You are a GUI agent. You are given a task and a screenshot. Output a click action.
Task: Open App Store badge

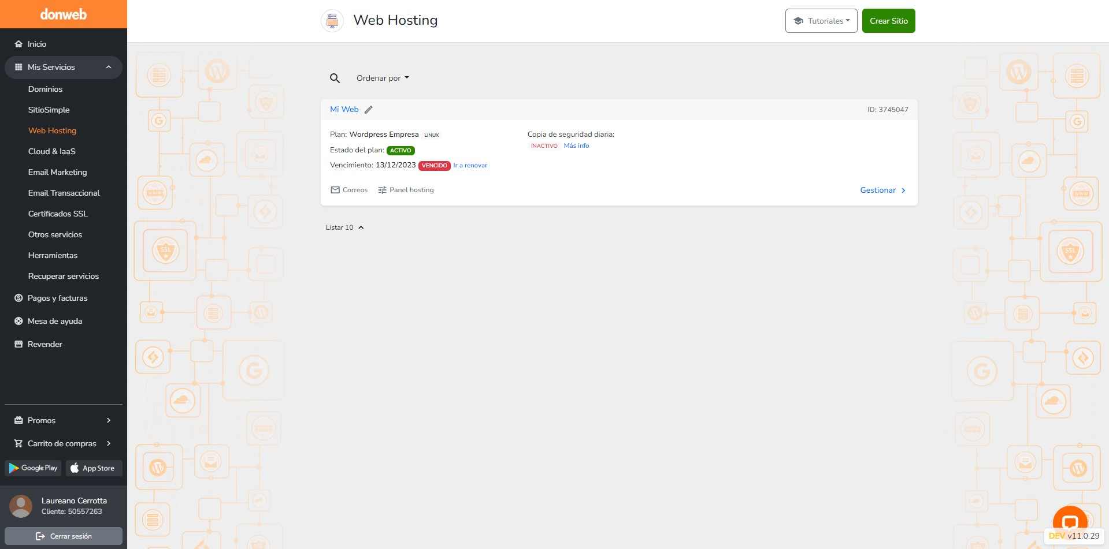[x=94, y=468]
